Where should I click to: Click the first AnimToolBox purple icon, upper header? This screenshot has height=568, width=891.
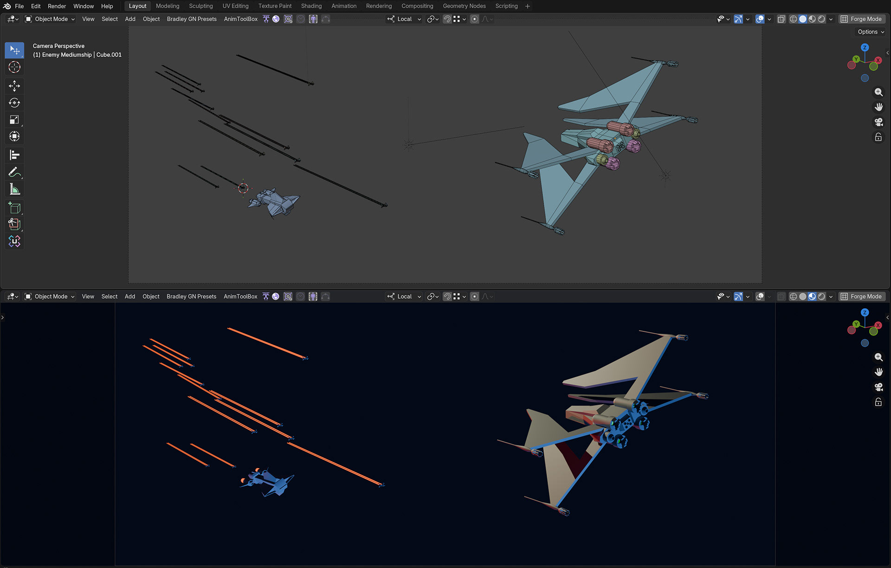(266, 19)
